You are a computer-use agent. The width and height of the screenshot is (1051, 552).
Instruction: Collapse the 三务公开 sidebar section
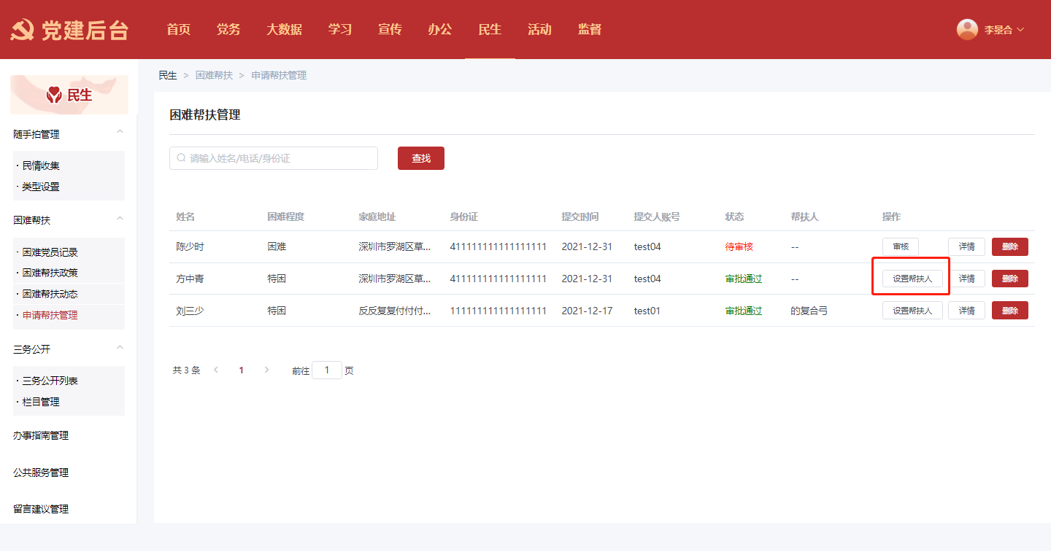(120, 347)
